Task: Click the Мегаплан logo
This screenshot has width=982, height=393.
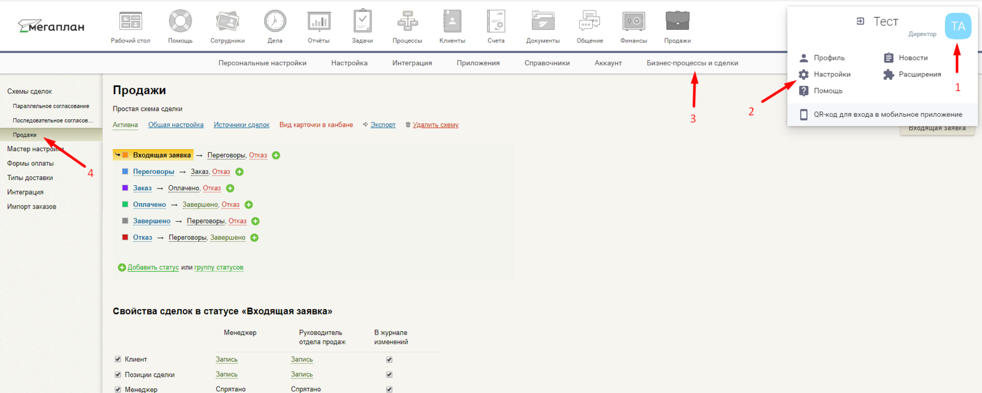Action: click(51, 26)
